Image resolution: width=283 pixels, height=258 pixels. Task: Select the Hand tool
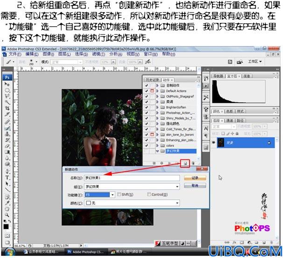7,209
